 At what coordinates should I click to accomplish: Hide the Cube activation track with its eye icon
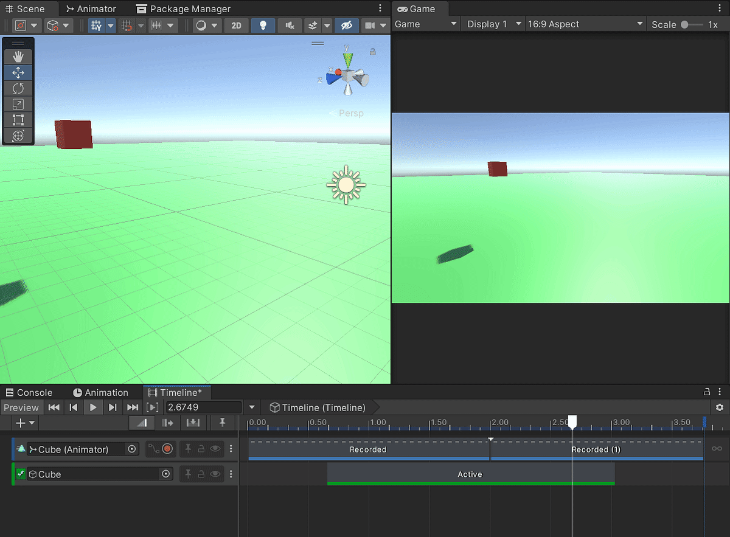pyautogui.click(x=215, y=474)
